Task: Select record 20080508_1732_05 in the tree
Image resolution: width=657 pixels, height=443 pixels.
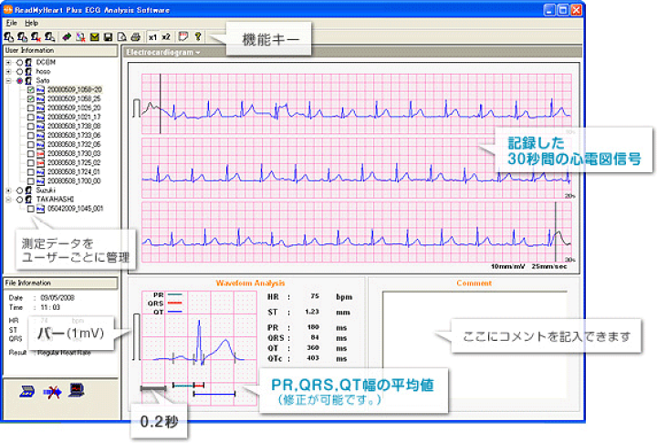Action: [x=74, y=144]
